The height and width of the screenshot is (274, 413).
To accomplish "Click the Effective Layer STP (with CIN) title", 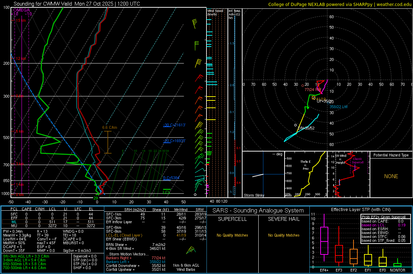I will pyautogui.click(x=360, y=210).
